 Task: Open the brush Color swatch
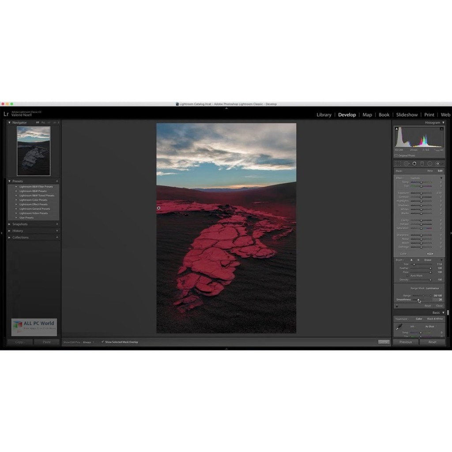(x=430, y=254)
